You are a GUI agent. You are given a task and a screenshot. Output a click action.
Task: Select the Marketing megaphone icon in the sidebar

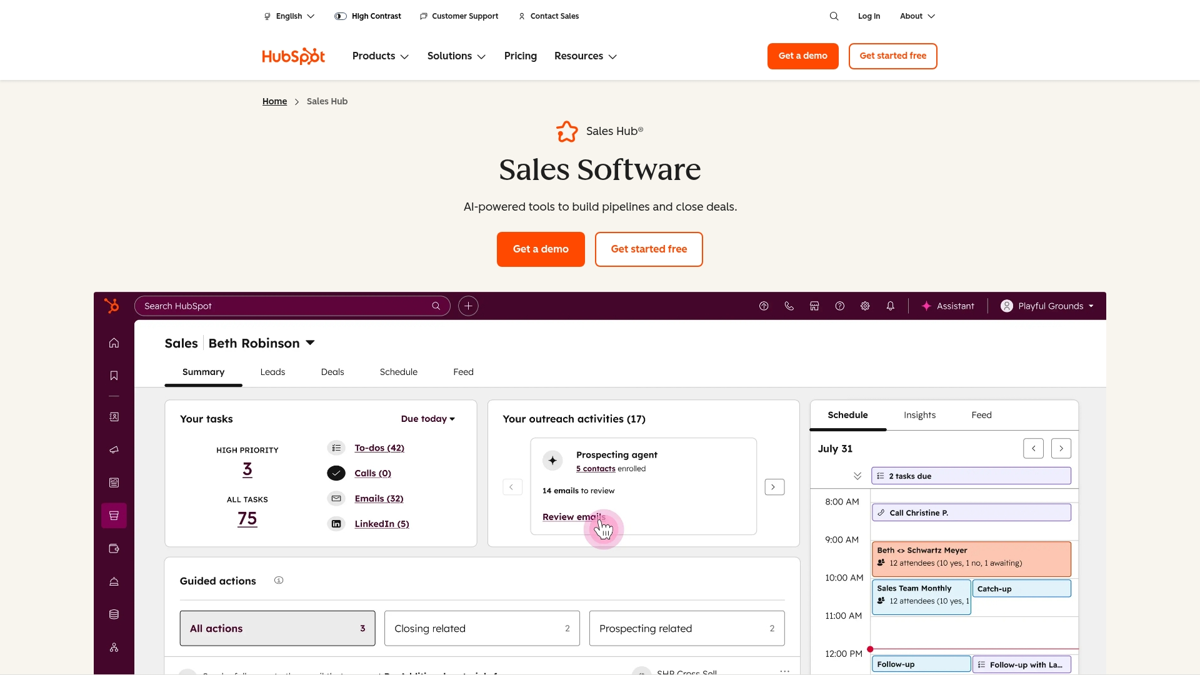(x=114, y=449)
